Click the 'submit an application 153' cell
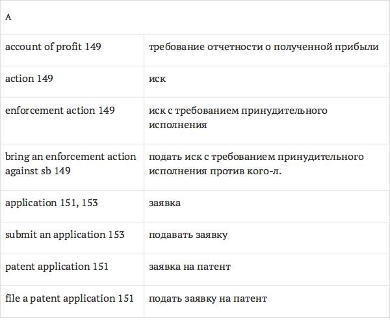 pyautogui.click(x=64, y=235)
